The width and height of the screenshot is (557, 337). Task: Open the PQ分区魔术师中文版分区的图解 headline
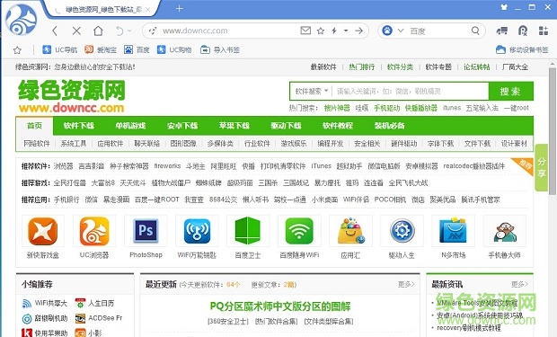tap(280, 306)
